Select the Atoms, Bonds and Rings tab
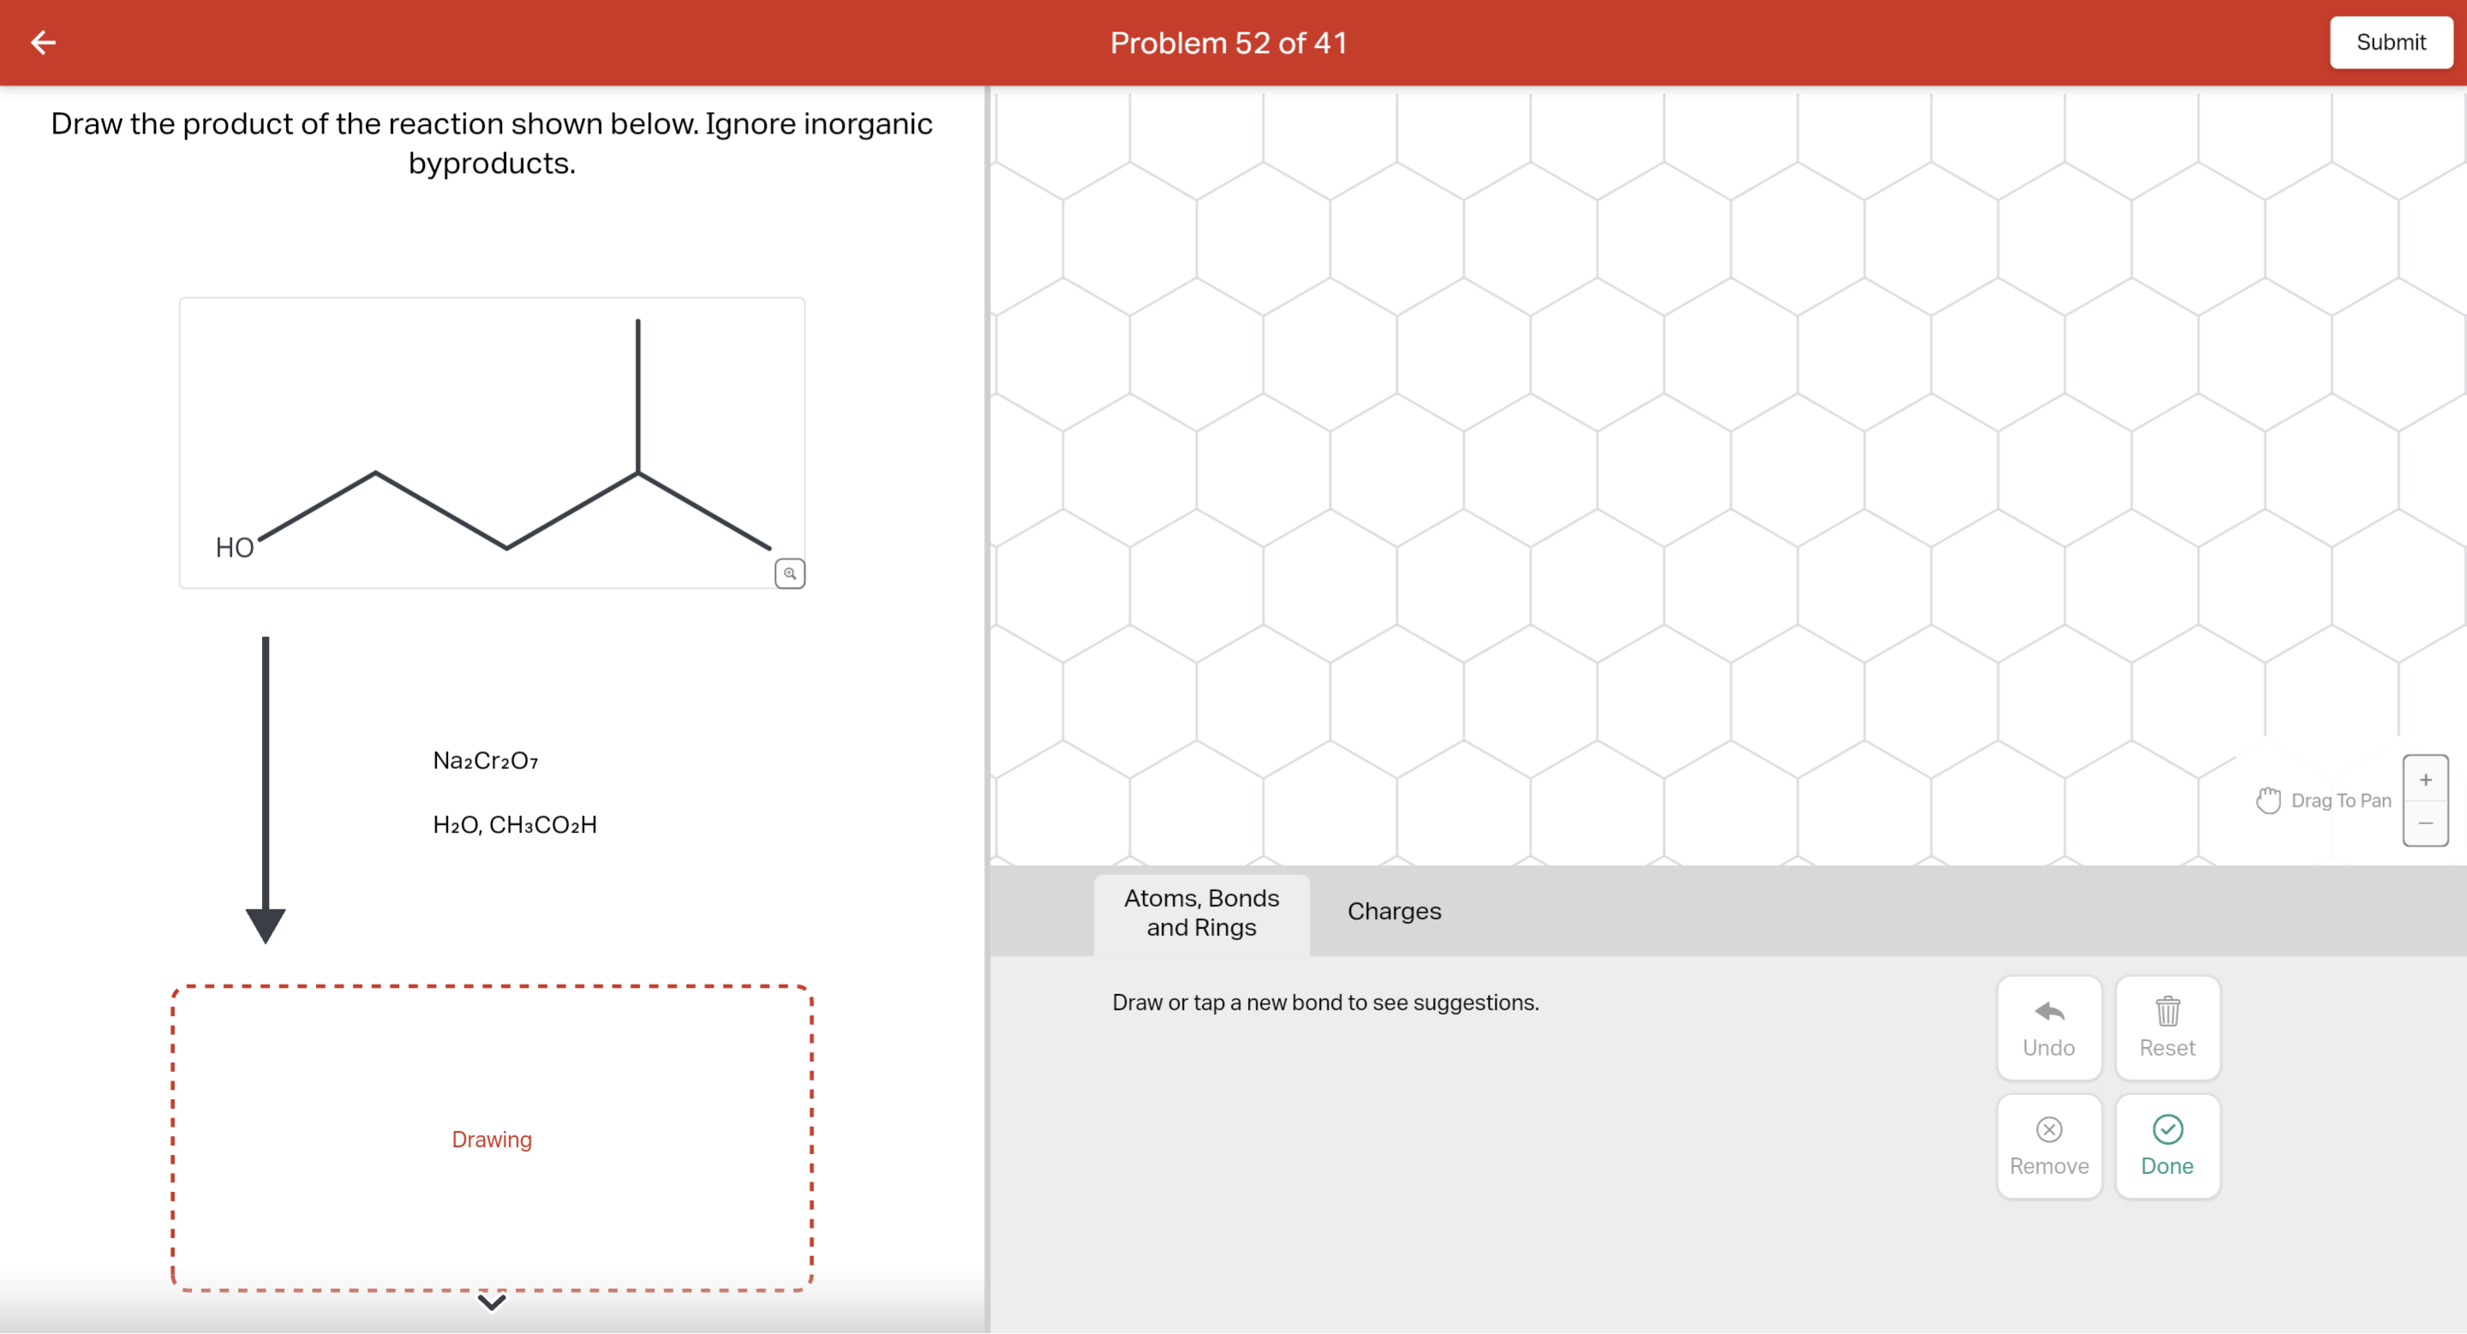Screen dimensions: 2467x1334 pyautogui.click(x=1201, y=913)
